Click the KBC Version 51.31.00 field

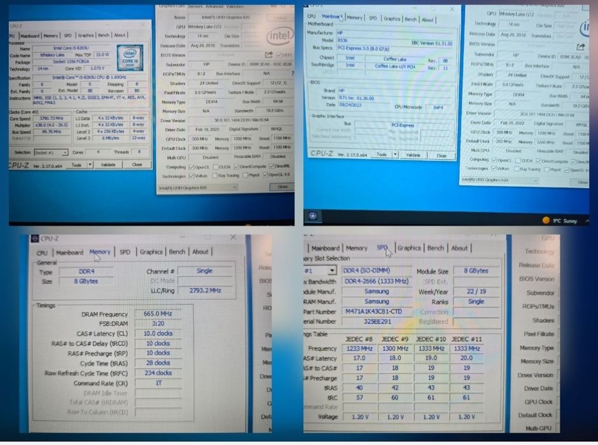click(433, 43)
